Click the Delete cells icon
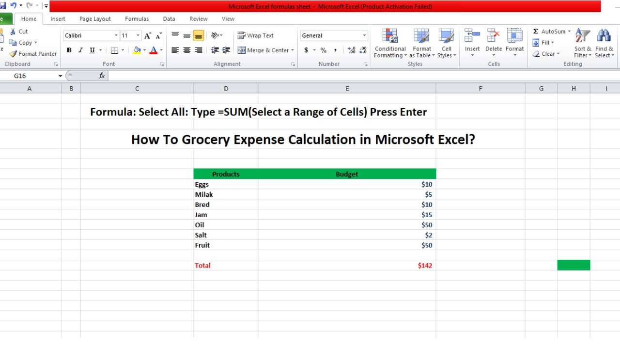This screenshot has height=349, width=620. click(494, 35)
